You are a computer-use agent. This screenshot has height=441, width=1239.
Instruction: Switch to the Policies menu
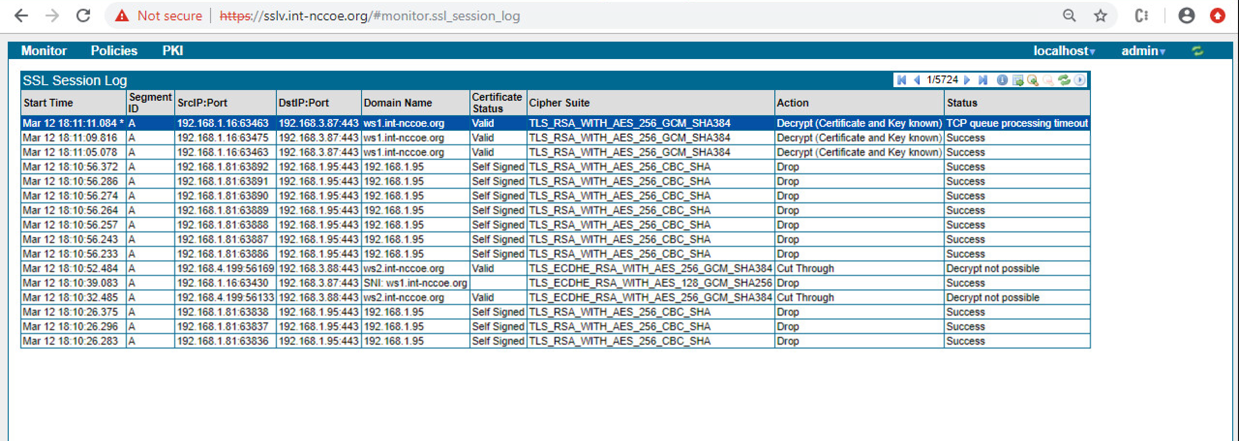[114, 50]
